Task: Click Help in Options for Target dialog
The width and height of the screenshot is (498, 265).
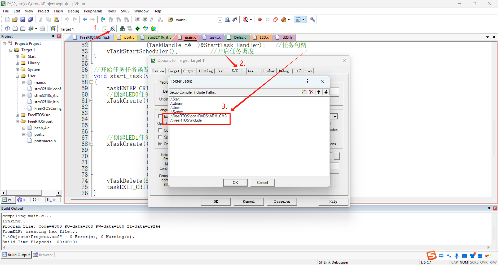Action: pos(333,201)
